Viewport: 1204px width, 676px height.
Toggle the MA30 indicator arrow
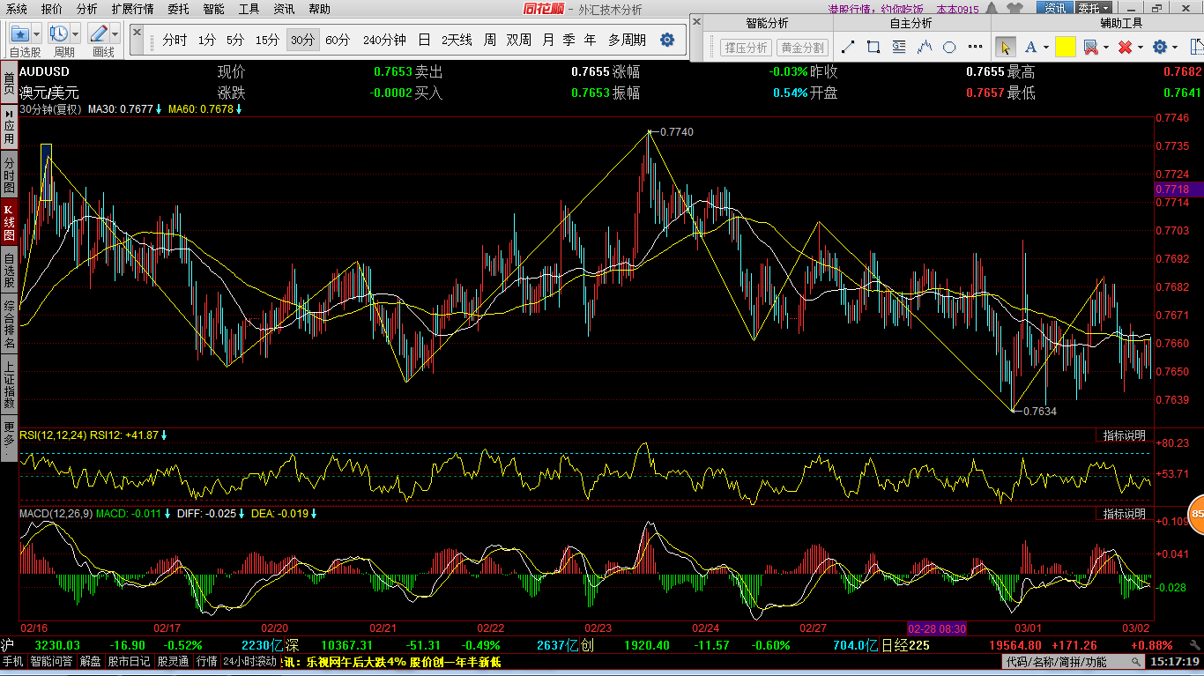[159, 109]
